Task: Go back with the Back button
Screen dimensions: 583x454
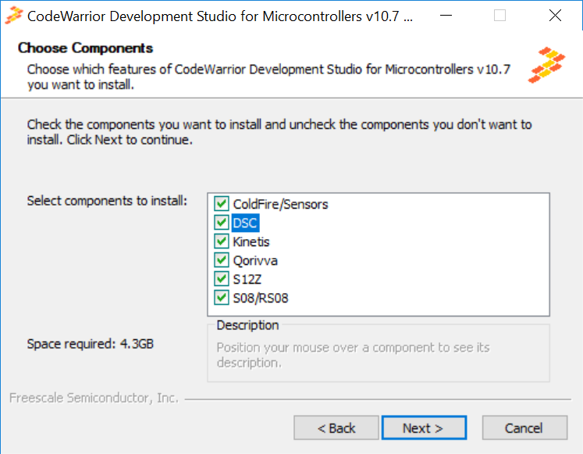Action: (x=336, y=428)
